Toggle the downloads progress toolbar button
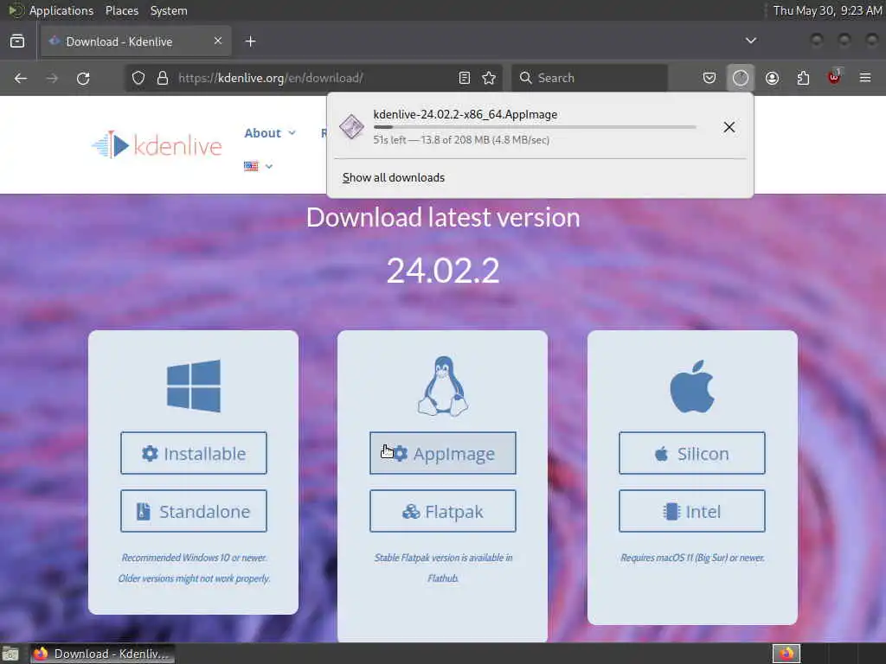Screen dimensions: 886x664 coord(741,78)
